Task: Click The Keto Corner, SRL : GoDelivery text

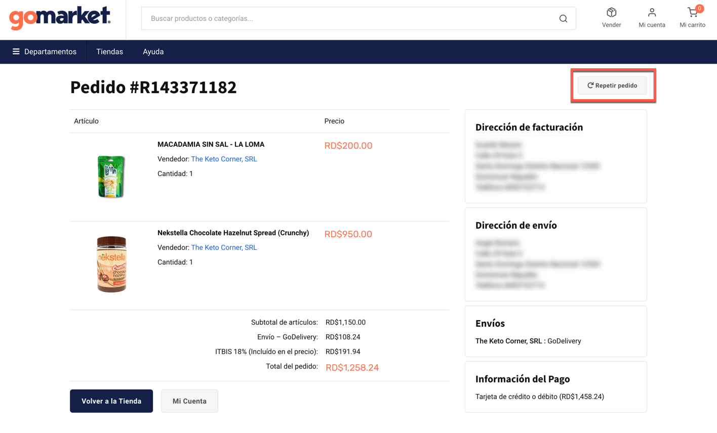Action: [528, 341]
